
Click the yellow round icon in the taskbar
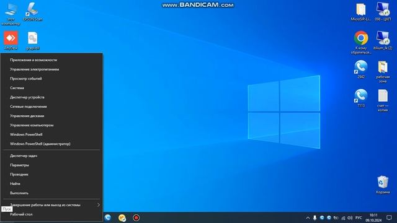point(122,217)
